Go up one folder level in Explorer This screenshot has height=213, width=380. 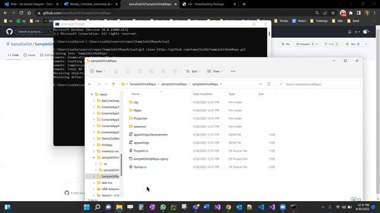[x=113, y=84]
